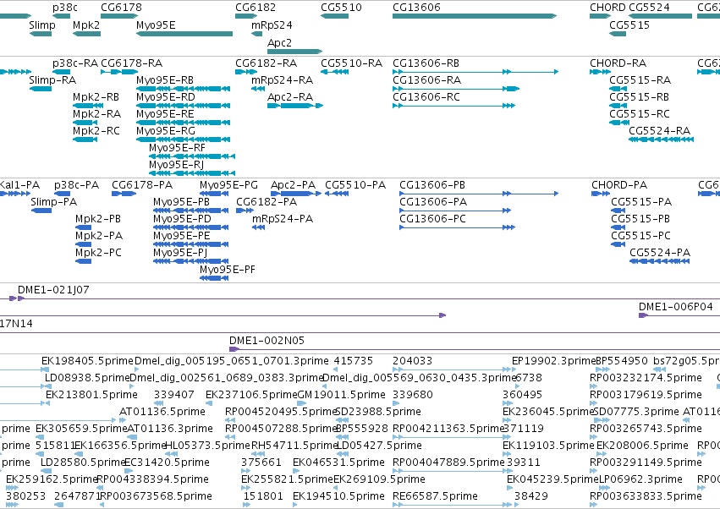This screenshot has width=720, height=509.
Task: Select the Slimp-PA protein
Action: click(41, 211)
